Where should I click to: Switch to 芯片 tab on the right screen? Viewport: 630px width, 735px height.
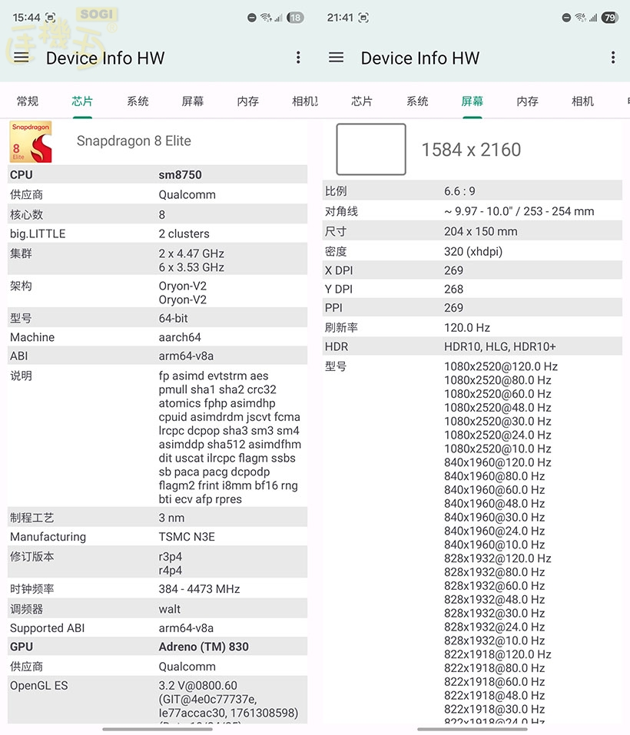(x=362, y=101)
